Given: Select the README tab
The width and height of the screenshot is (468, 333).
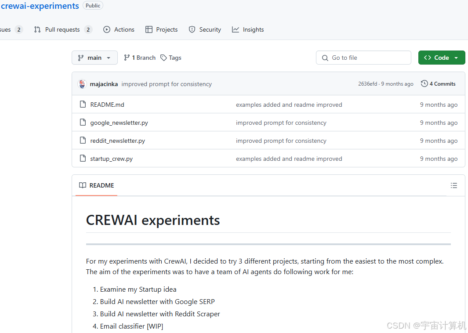Looking at the screenshot, I should coord(96,185).
